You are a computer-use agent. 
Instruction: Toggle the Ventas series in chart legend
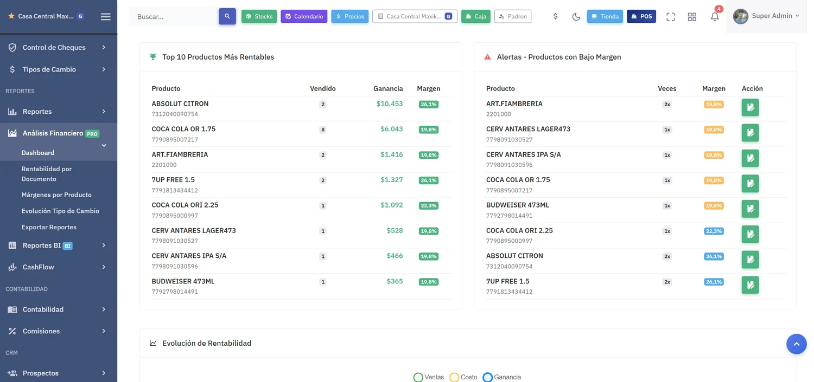point(429,377)
